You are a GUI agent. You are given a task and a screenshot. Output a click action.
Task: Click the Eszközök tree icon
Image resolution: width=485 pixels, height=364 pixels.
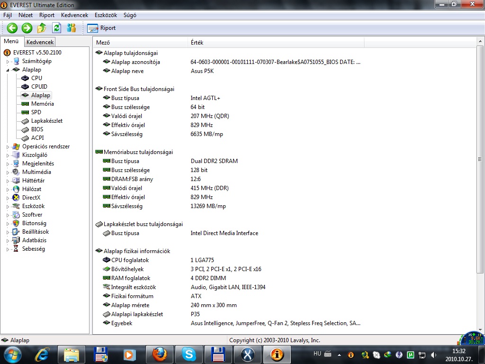(16, 206)
